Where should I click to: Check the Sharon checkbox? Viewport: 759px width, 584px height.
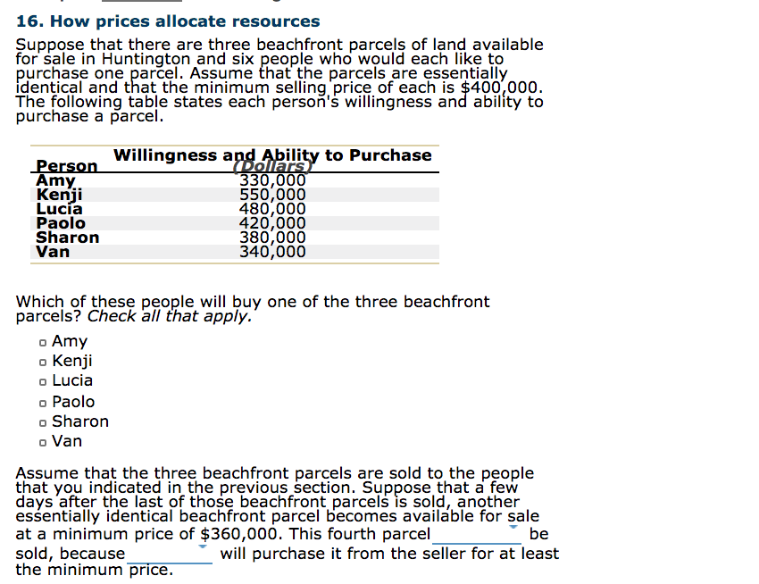[x=42, y=421]
